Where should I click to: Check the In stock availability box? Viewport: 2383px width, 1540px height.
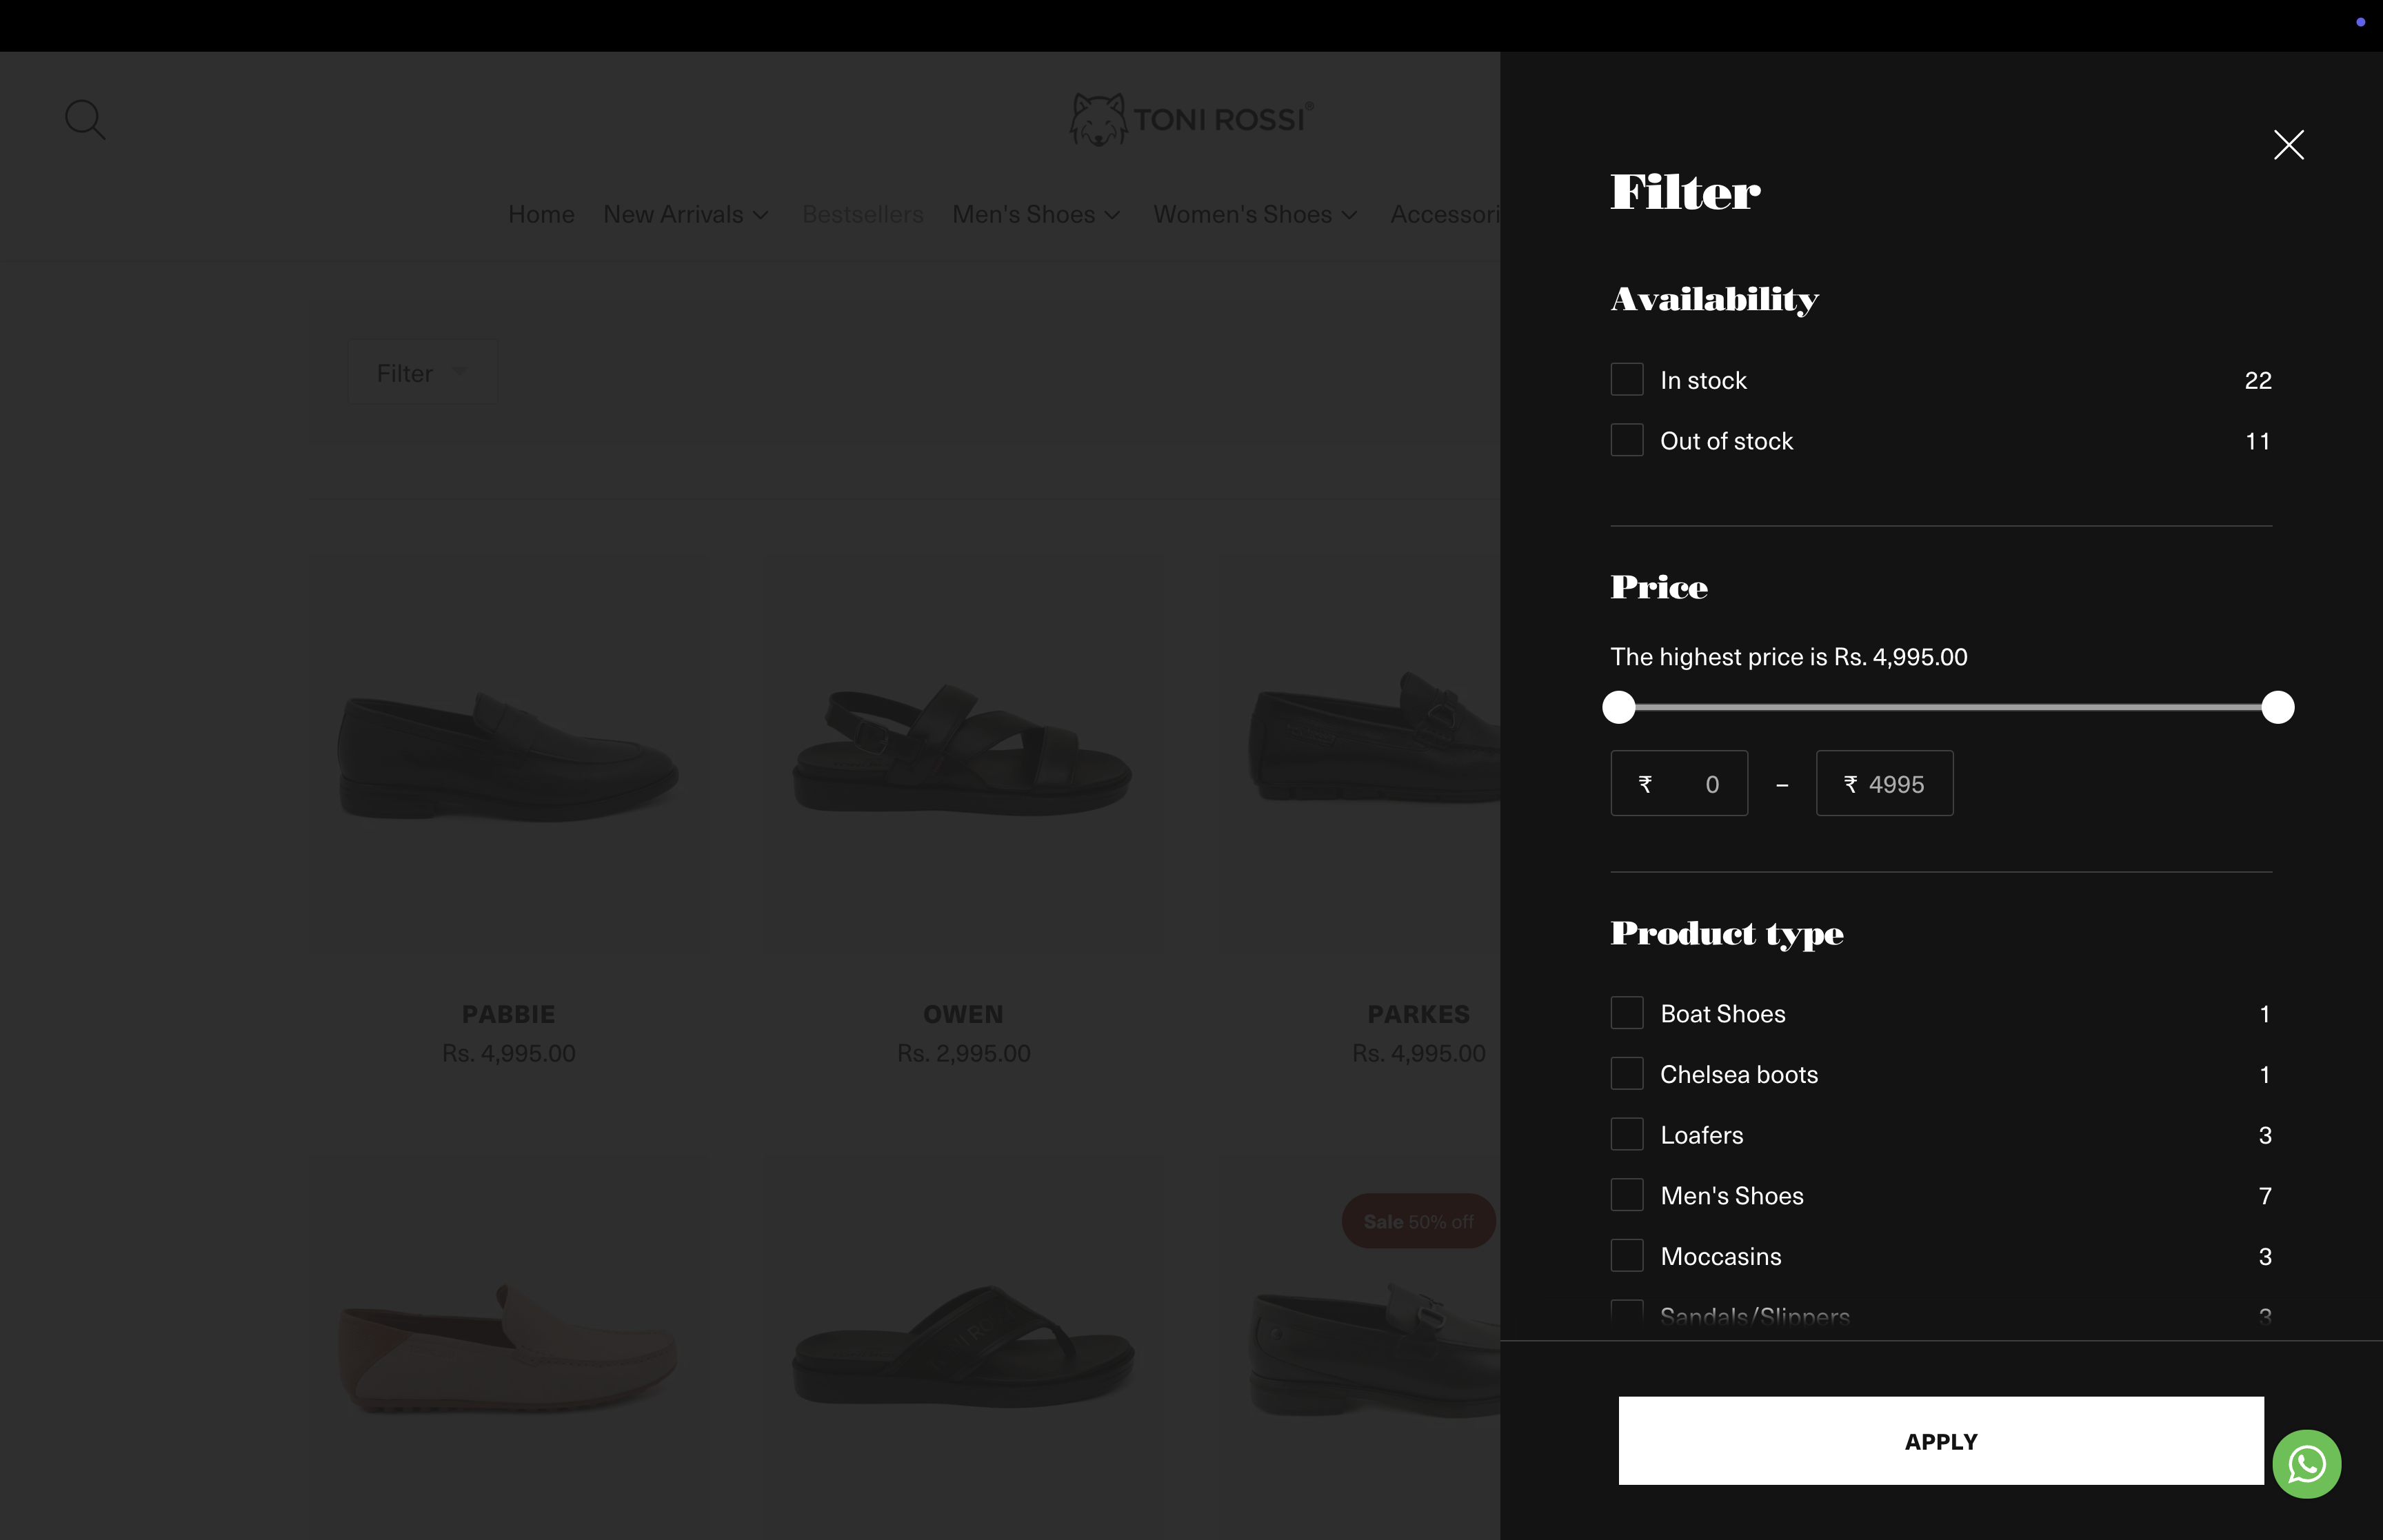coord(1627,380)
